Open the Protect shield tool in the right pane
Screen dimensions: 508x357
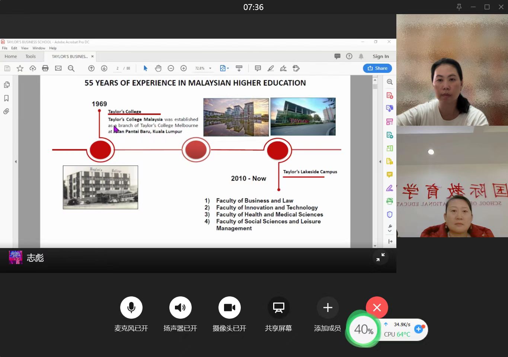pyautogui.click(x=390, y=215)
